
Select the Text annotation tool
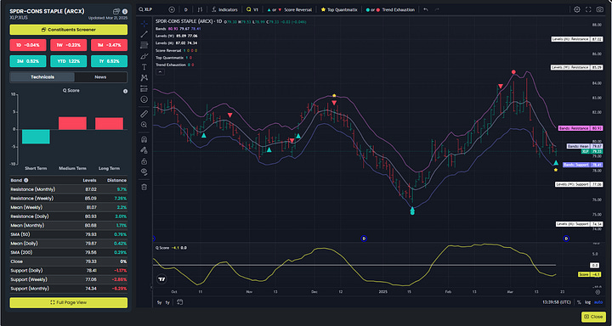tap(144, 67)
